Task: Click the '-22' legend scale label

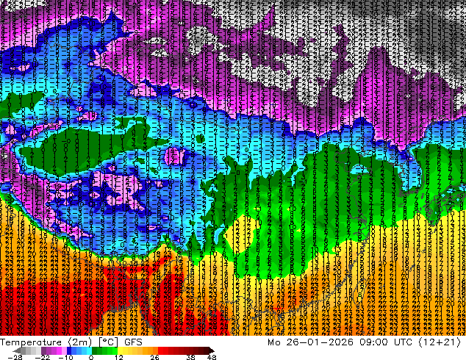Action: tap(43, 357)
